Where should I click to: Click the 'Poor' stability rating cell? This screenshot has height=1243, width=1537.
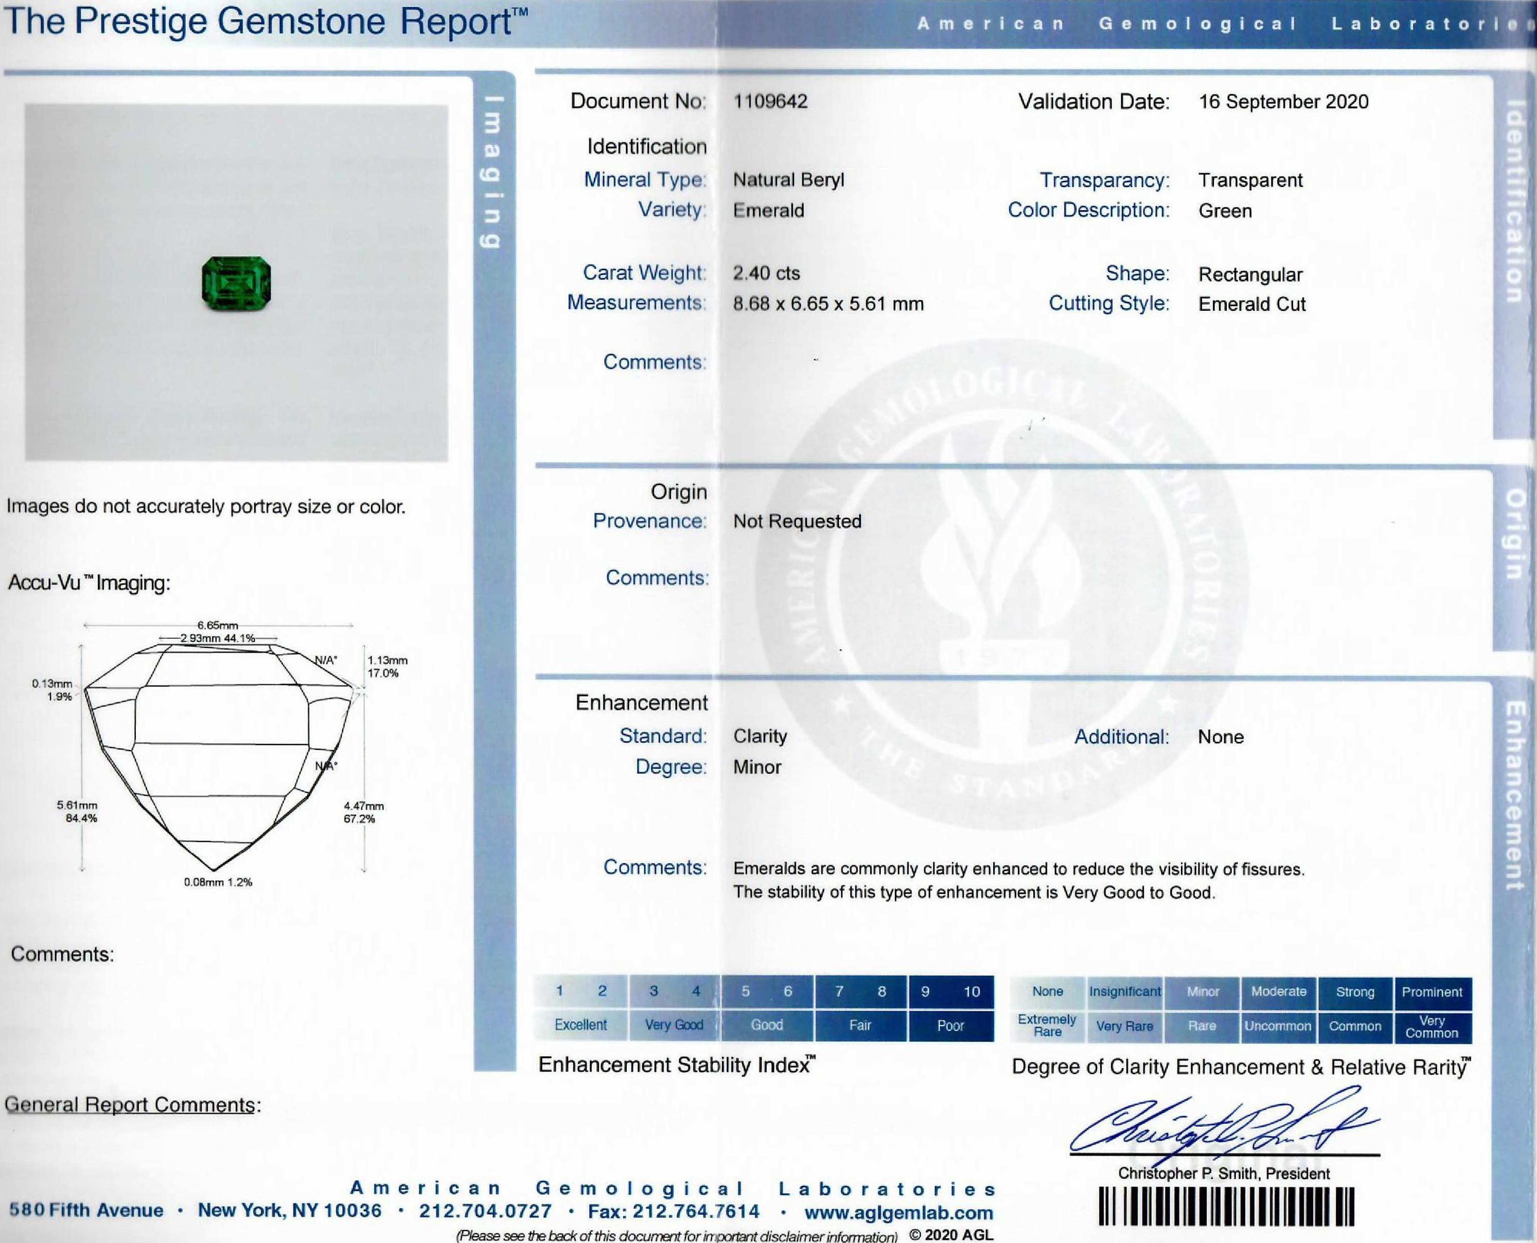click(x=951, y=1025)
